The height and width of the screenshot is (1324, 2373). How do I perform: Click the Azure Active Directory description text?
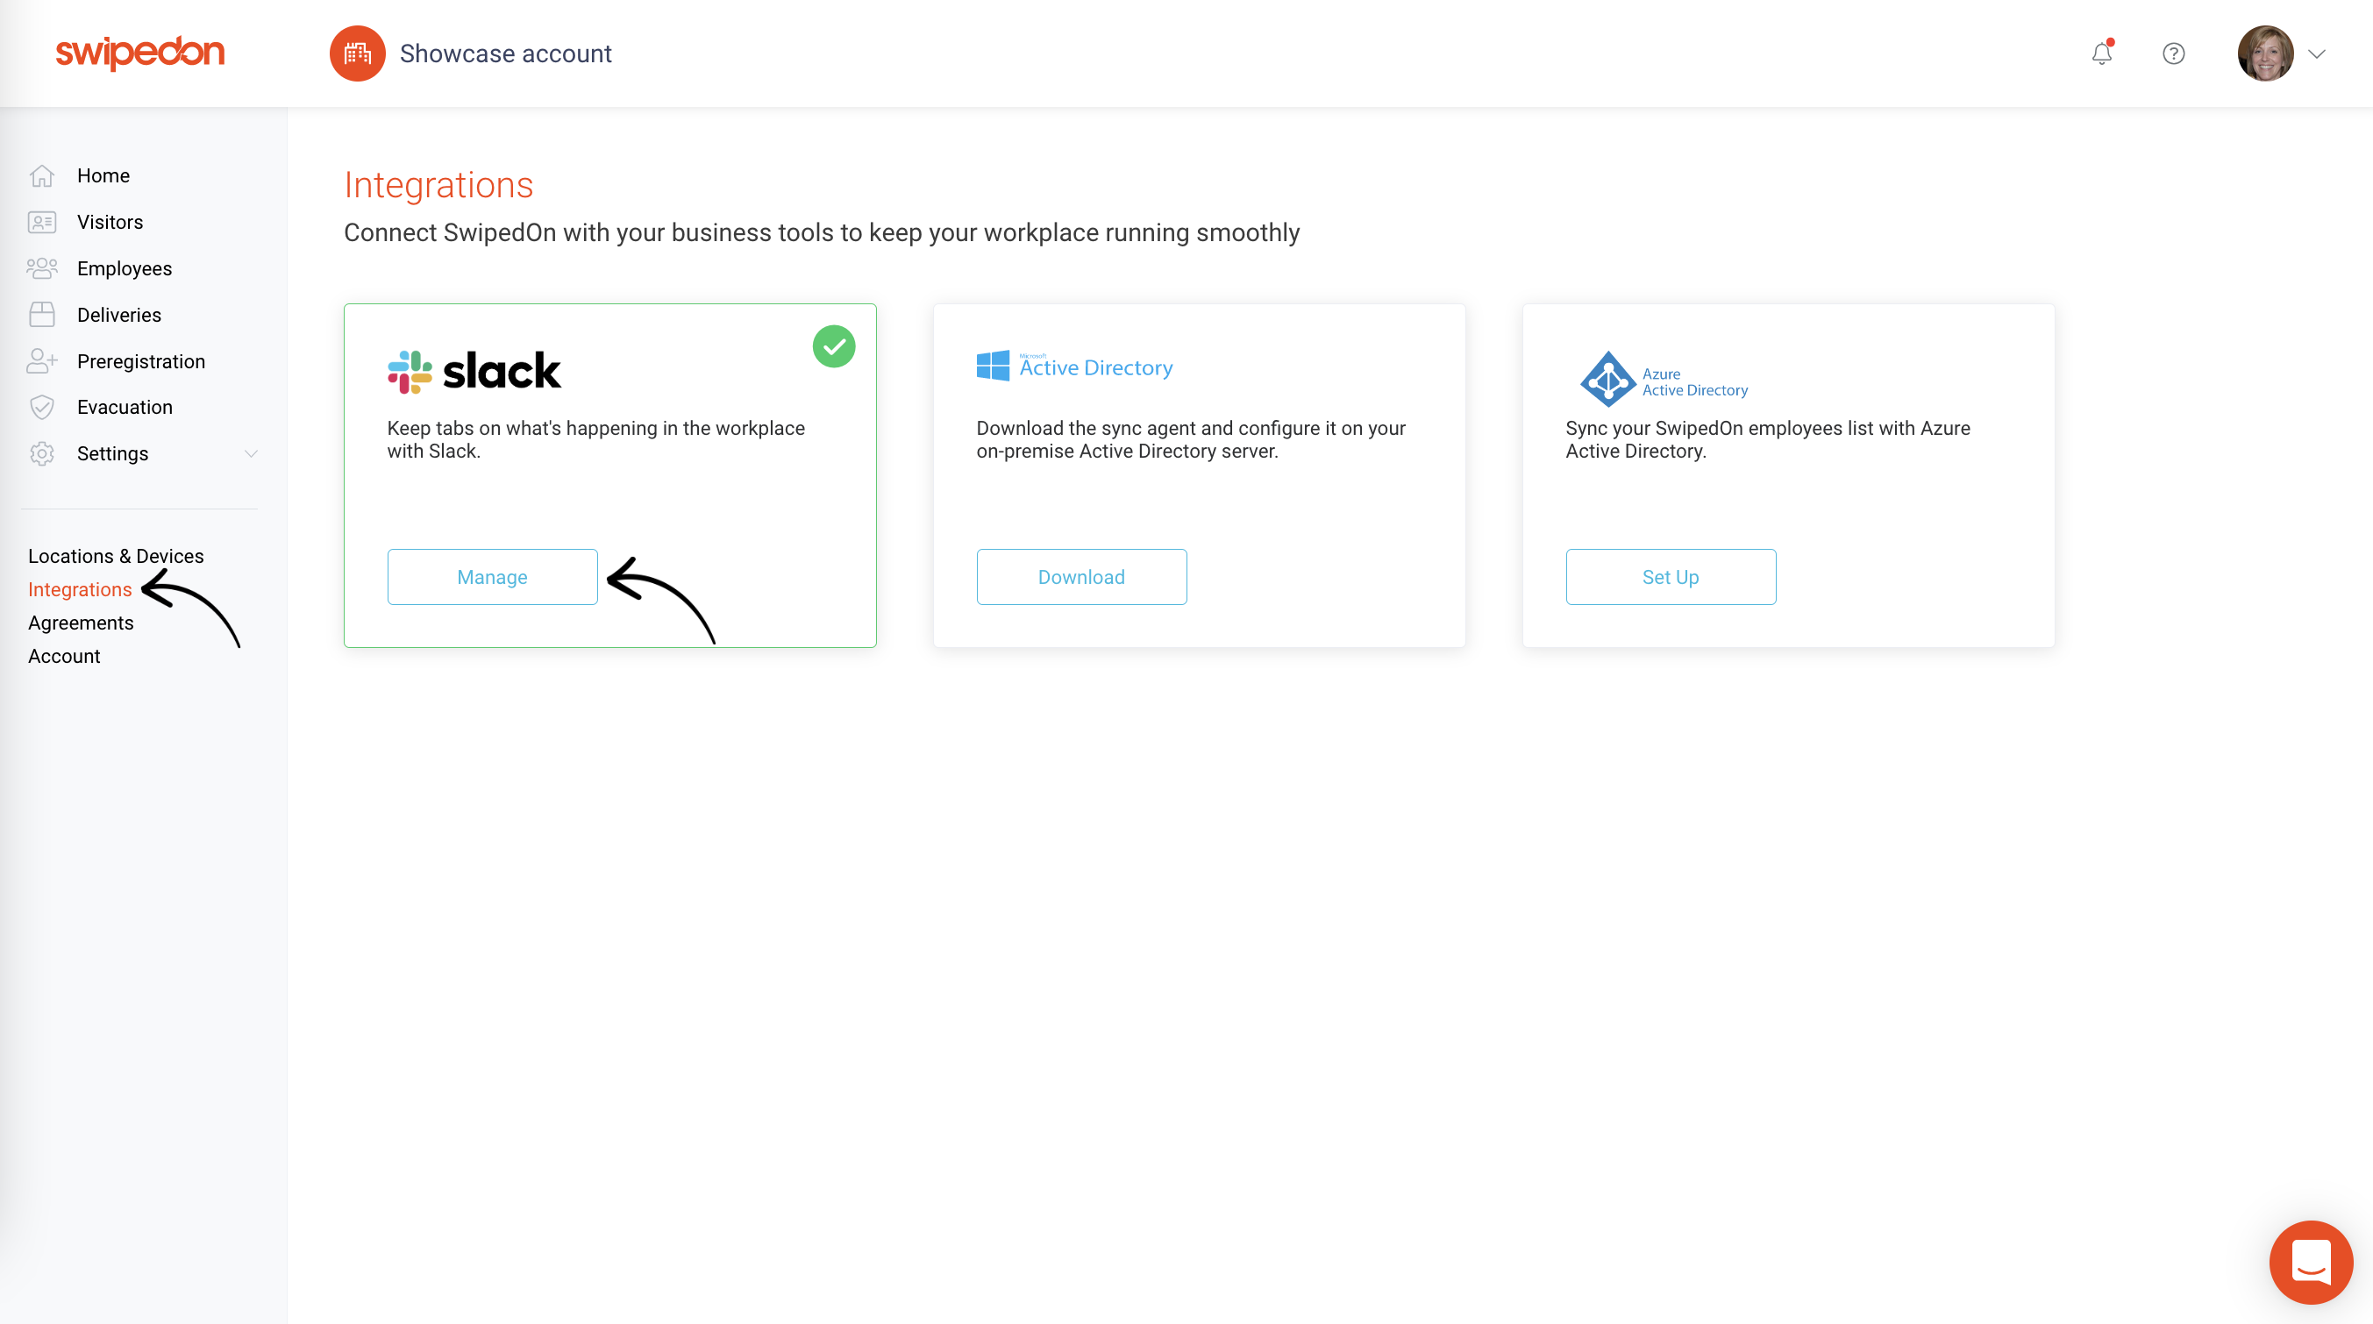pyautogui.click(x=1768, y=439)
